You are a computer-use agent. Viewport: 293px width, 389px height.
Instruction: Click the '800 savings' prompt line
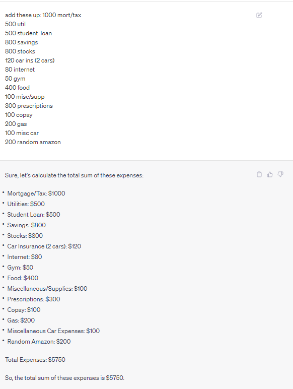(22, 42)
